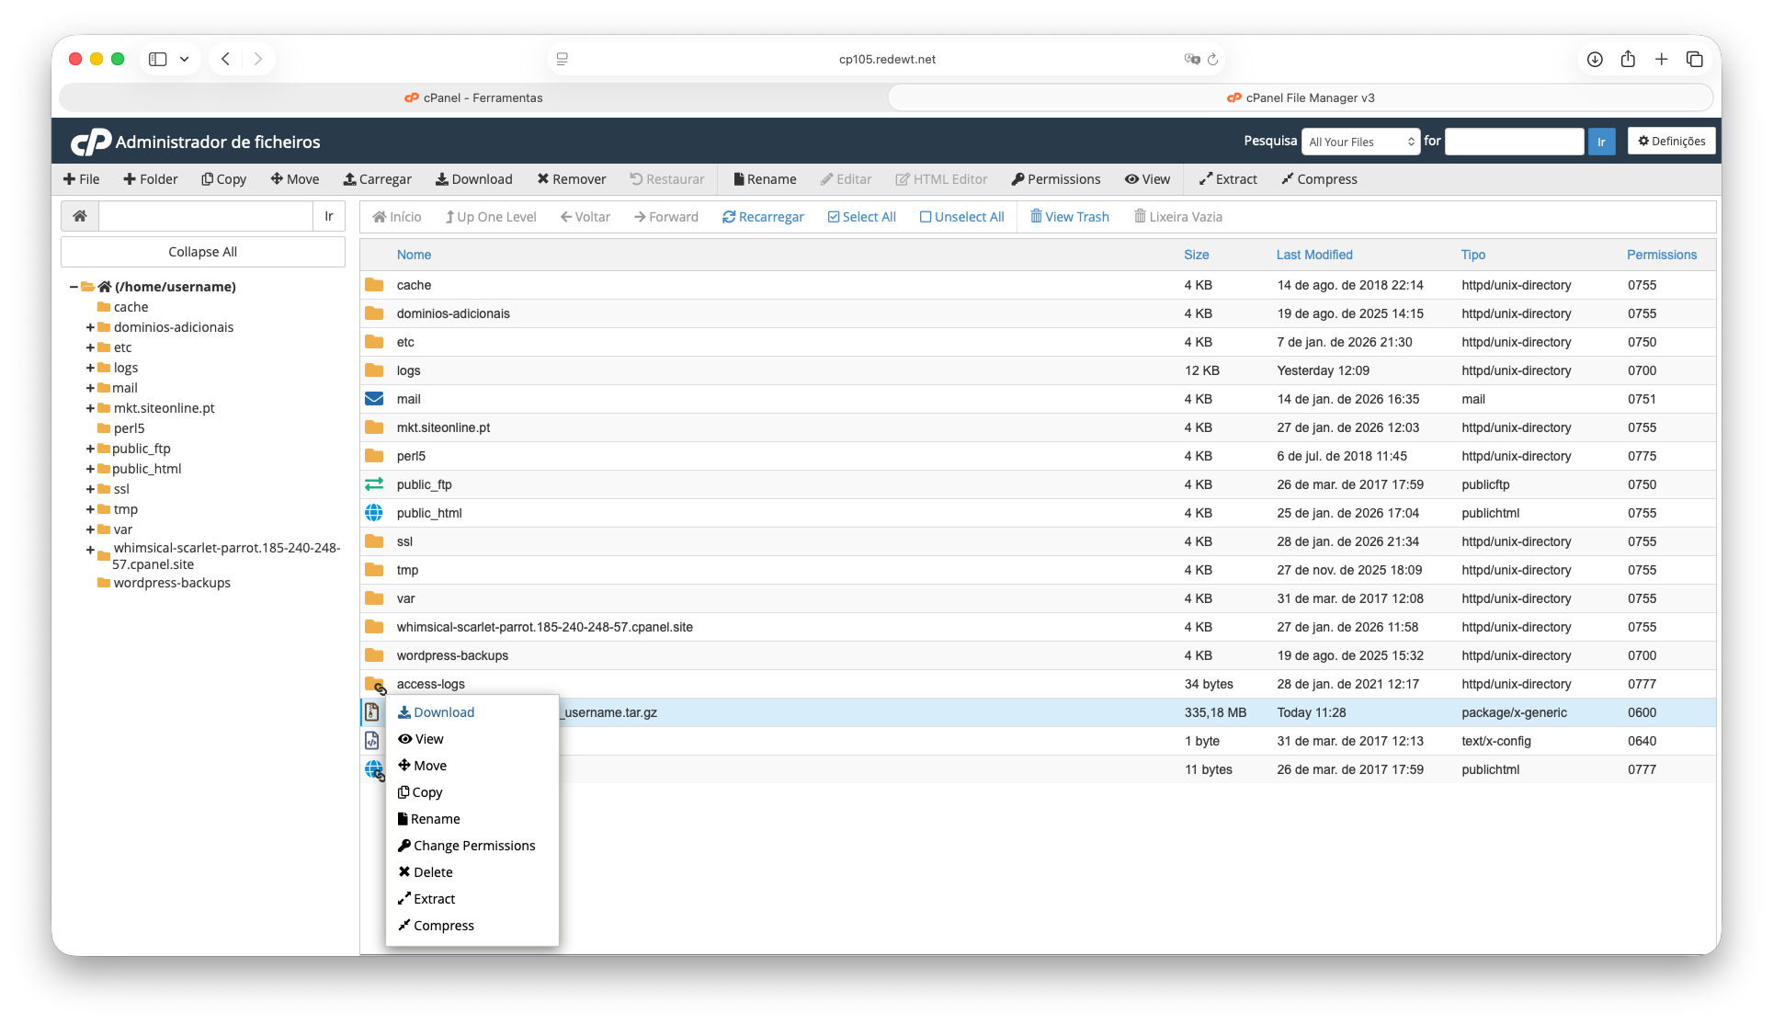Image resolution: width=1773 pixels, height=1024 pixels.
Task: Expand the public_html tree folder
Action: click(90, 469)
